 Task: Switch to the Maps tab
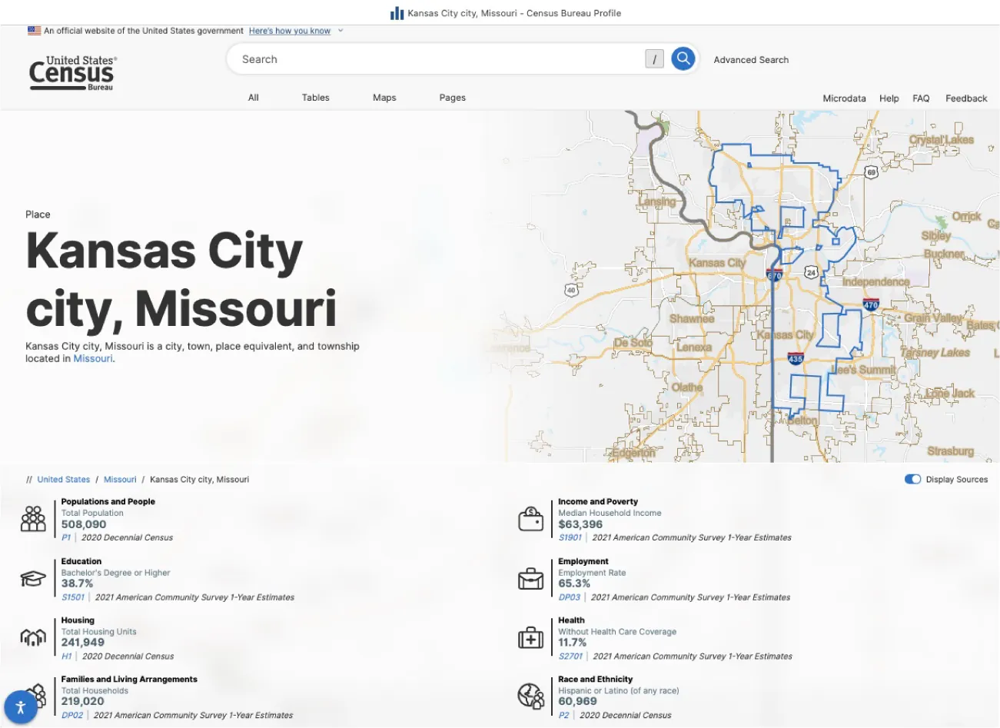pyautogui.click(x=384, y=98)
